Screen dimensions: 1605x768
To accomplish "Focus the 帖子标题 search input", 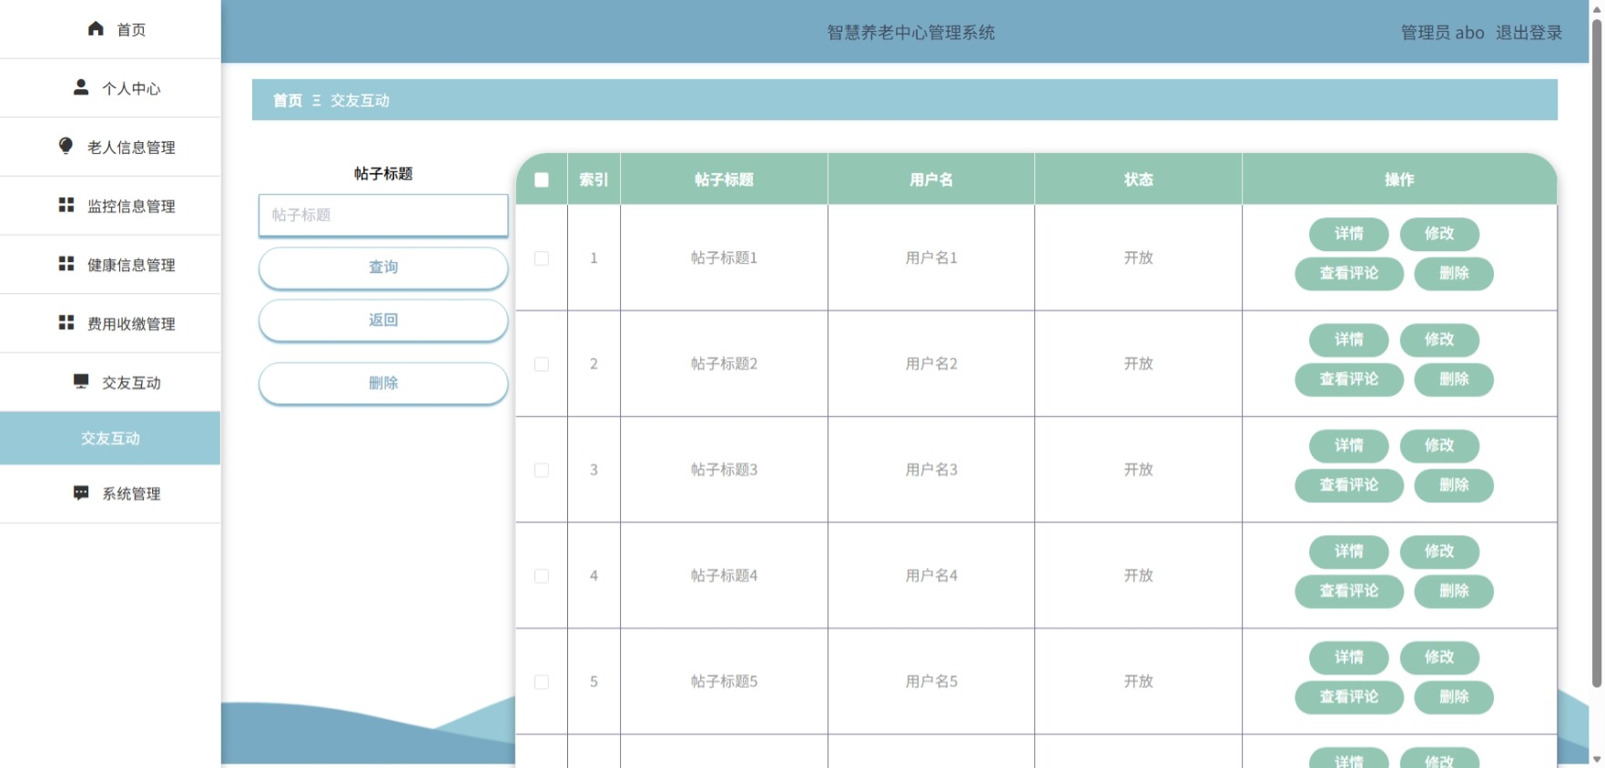I will [x=383, y=215].
